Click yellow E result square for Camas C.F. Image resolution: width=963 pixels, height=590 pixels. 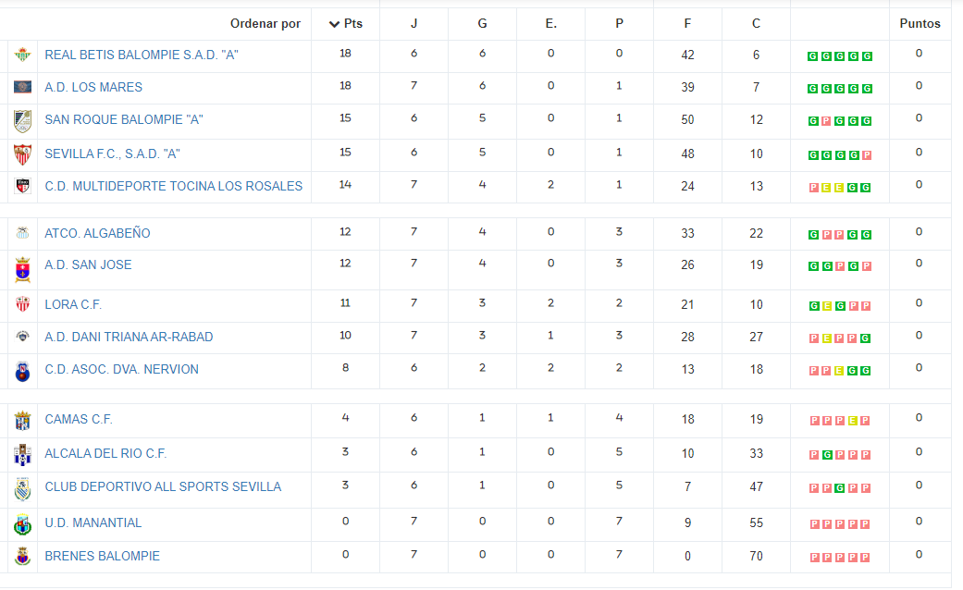click(852, 421)
